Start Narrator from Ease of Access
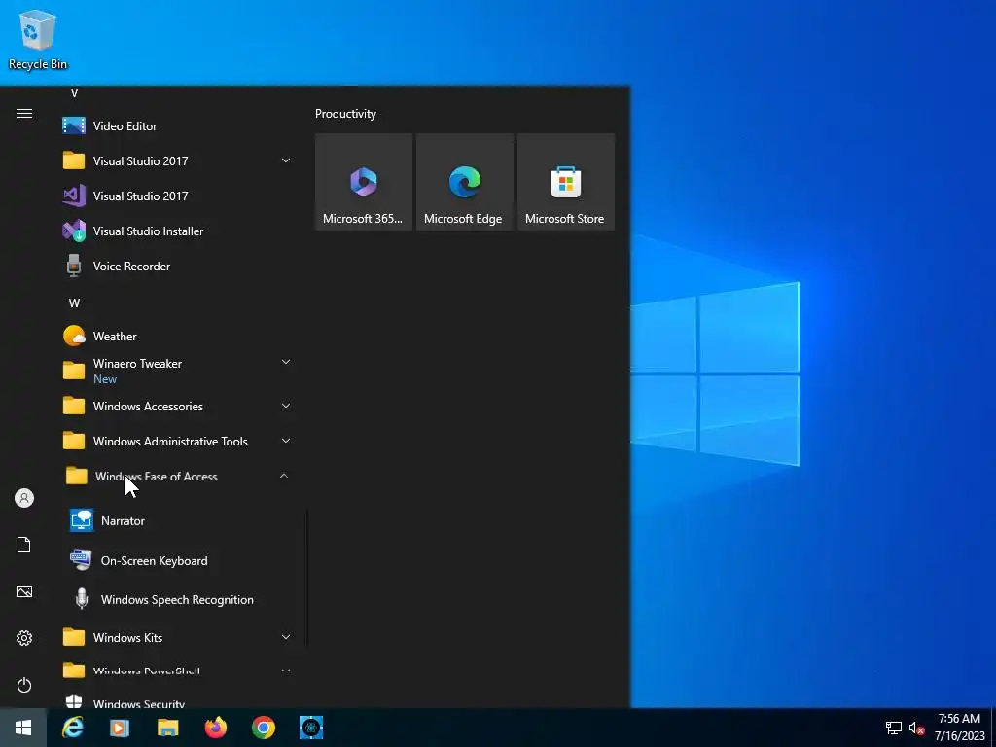 point(179,521)
